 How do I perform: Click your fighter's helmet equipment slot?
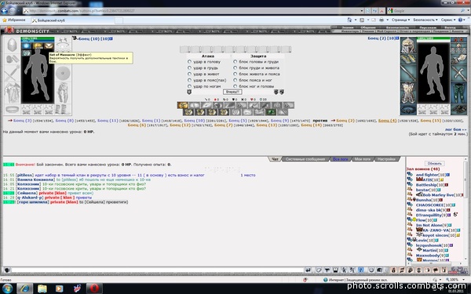click(12, 45)
